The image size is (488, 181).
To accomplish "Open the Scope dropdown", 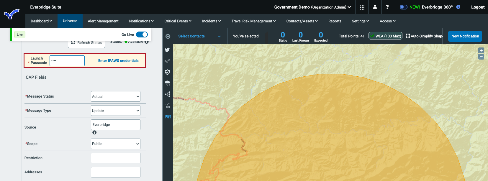I will [x=116, y=144].
